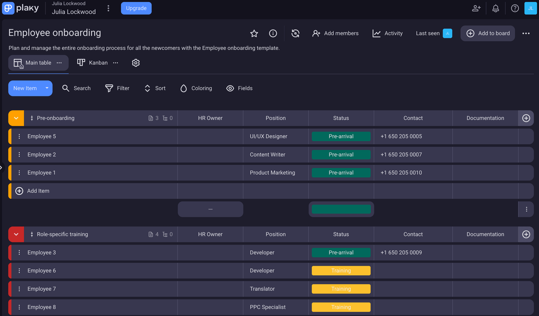The width and height of the screenshot is (539, 316).
Task: Click invite user icon in top bar
Action: click(476, 9)
